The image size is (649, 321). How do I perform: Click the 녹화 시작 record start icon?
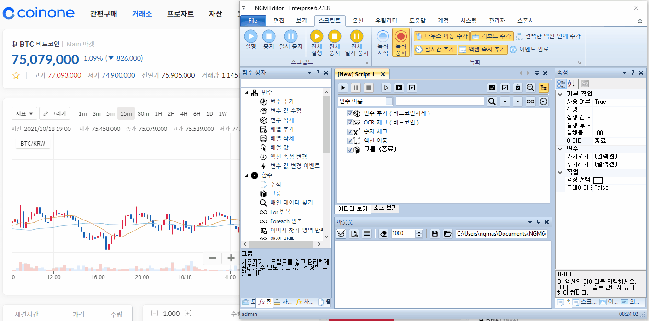pos(383,36)
